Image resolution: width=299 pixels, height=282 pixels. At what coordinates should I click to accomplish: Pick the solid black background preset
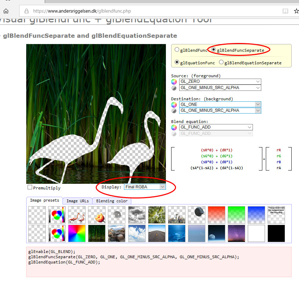click(276, 233)
